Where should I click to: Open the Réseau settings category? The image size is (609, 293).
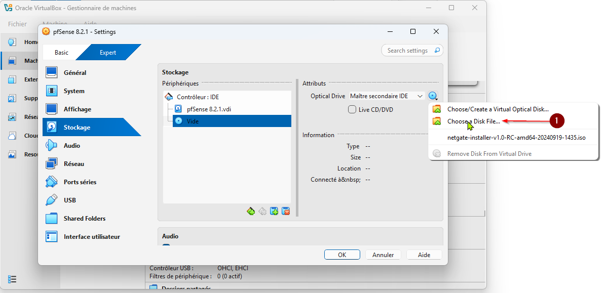[x=73, y=164]
